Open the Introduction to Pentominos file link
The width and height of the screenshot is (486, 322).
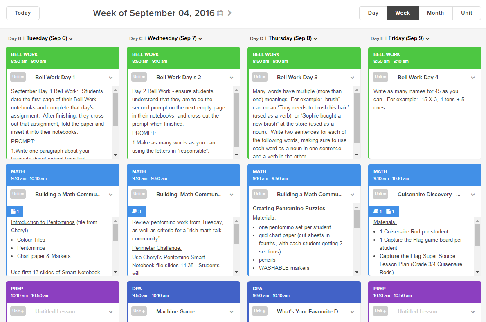coord(42,222)
